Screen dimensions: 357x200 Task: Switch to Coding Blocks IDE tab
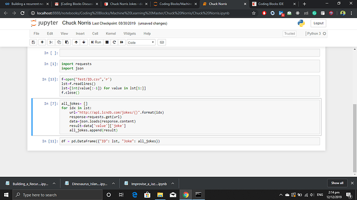(x=274, y=4)
